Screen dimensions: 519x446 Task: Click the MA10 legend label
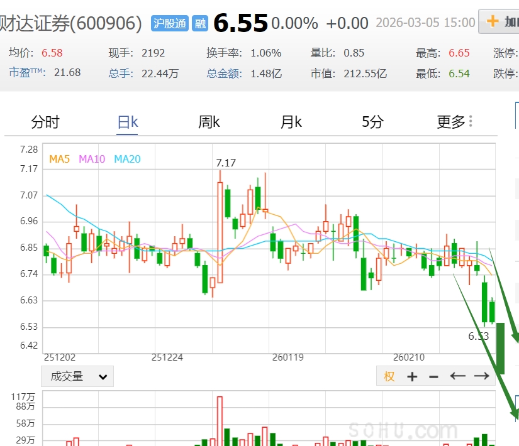92,159
